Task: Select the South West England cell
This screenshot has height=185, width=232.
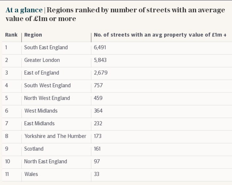Action: (x=47, y=85)
